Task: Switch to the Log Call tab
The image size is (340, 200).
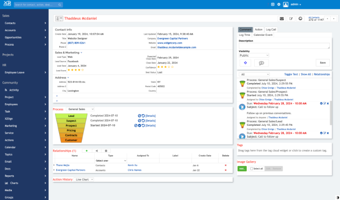Action: pyautogui.click(x=272, y=29)
